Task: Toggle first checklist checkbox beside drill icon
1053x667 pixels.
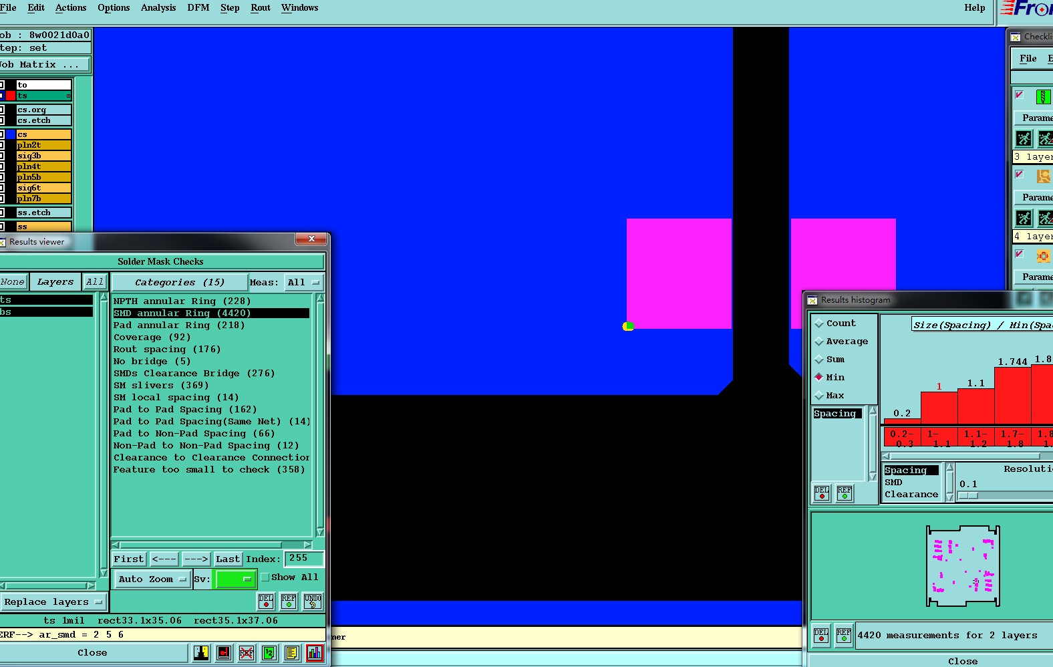Action: click(1020, 95)
